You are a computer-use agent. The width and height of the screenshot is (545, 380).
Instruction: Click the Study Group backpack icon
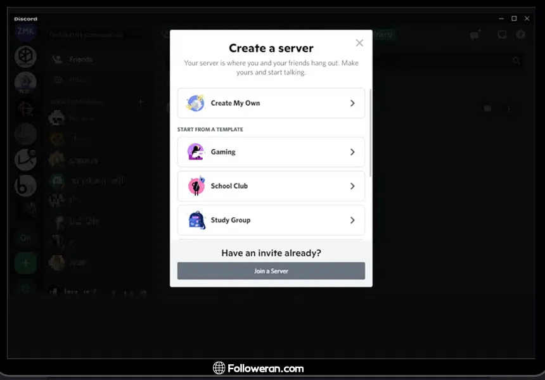coord(196,220)
